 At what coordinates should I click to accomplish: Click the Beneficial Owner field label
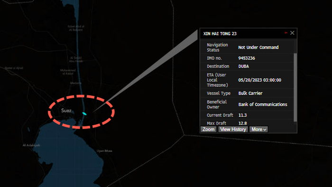217,104
